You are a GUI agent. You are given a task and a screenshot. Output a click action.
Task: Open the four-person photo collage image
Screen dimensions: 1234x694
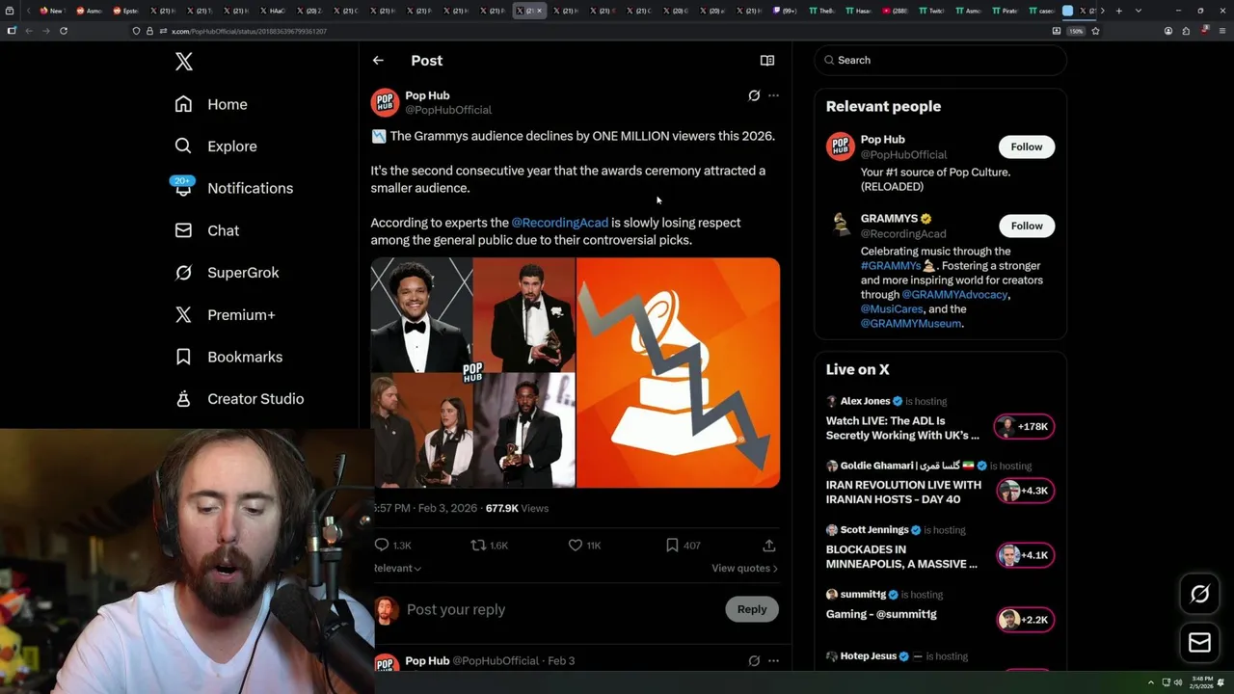[x=472, y=372]
